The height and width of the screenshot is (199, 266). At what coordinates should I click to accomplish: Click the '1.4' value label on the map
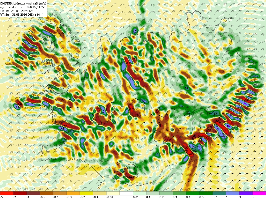[135, 31]
